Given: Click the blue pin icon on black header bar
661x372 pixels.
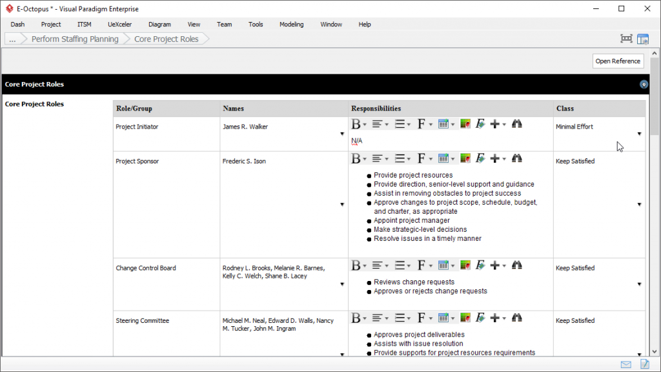Looking at the screenshot, I should pyautogui.click(x=643, y=84).
